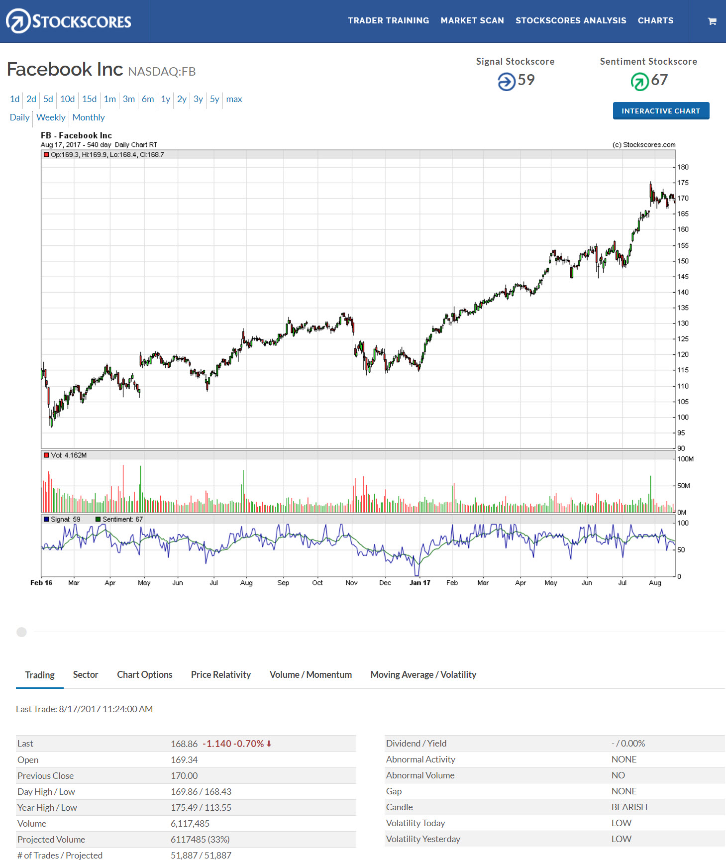Open the Stockscores Analysis menu
Image resolution: width=726 pixels, height=863 pixels.
coord(571,20)
